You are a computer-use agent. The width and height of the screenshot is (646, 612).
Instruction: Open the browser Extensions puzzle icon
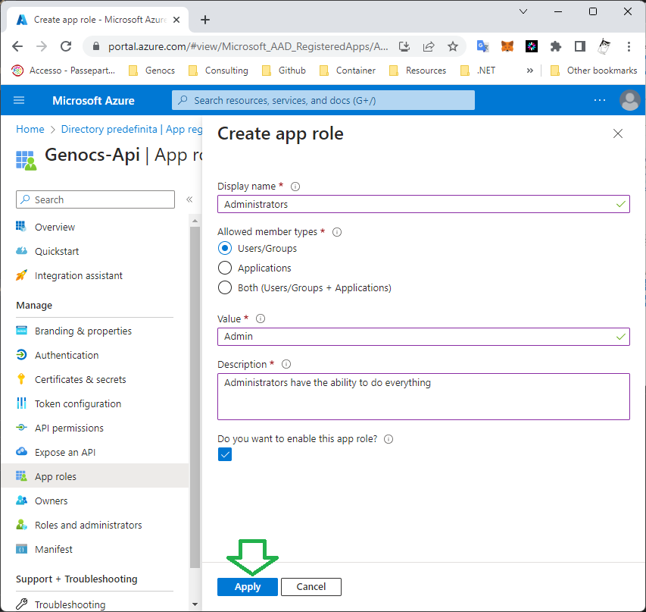pyautogui.click(x=556, y=46)
